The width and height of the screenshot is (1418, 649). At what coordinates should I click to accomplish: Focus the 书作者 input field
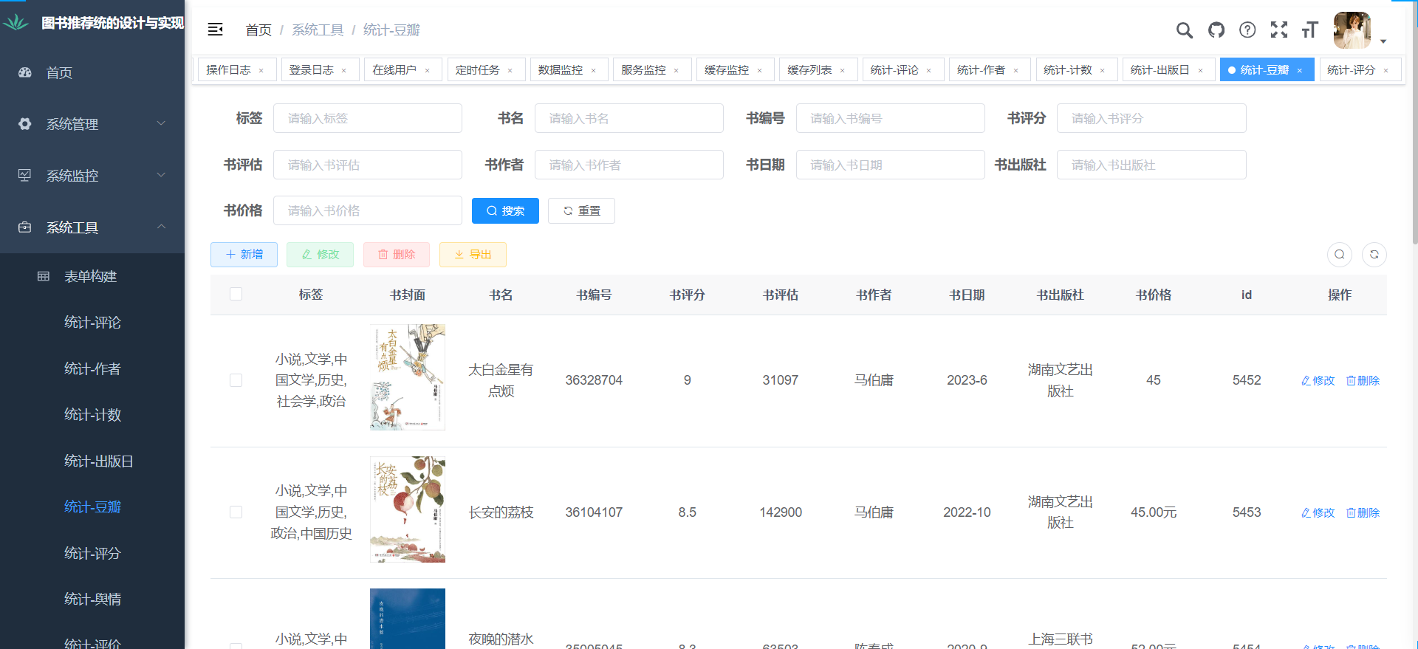coord(629,165)
